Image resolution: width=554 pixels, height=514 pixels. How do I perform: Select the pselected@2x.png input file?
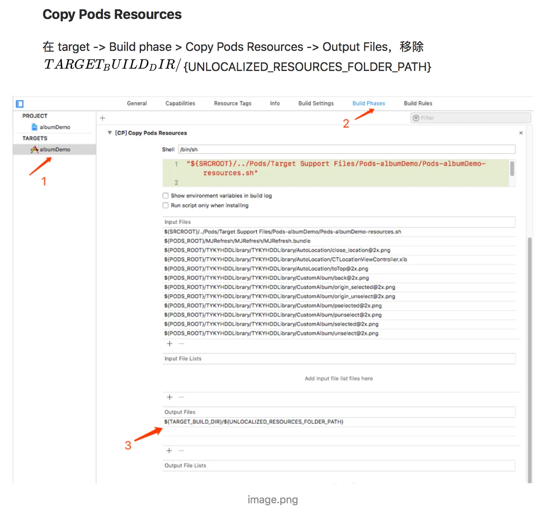[339, 306]
